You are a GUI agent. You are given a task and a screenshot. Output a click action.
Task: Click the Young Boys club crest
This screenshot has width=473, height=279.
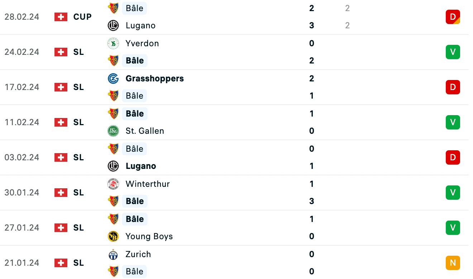(113, 236)
